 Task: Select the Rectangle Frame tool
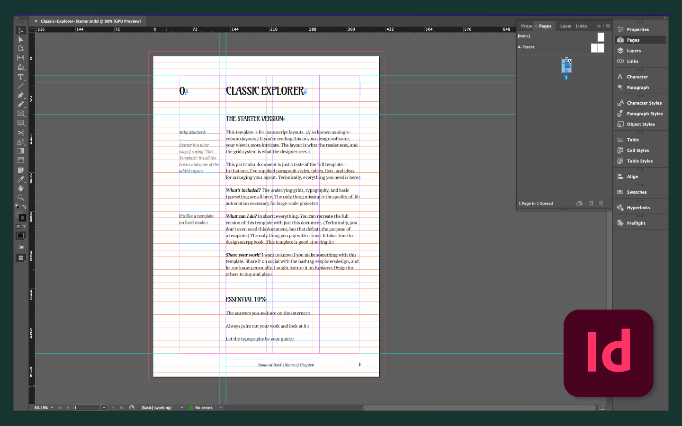click(x=21, y=114)
